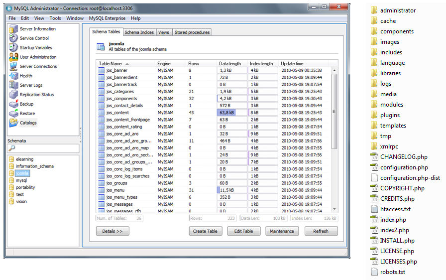446x280 pixels.
Task: Open the Tools menu
Action: [x=55, y=18]
